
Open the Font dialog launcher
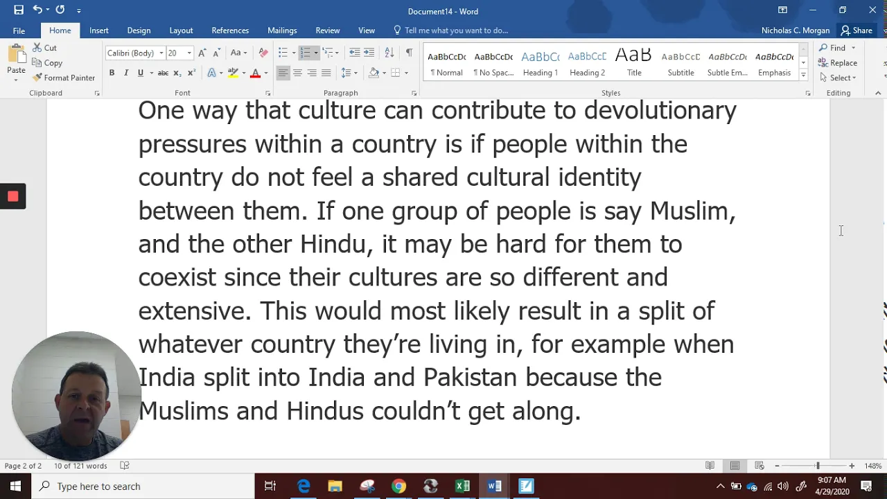point(268,93)
